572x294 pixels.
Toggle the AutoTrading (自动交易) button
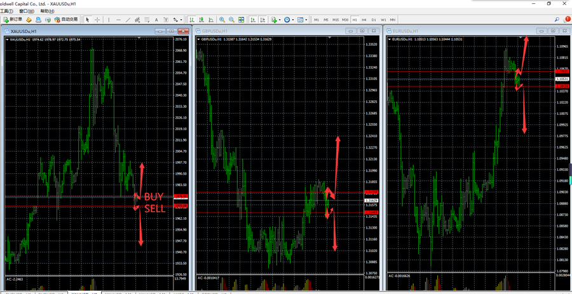67,20
